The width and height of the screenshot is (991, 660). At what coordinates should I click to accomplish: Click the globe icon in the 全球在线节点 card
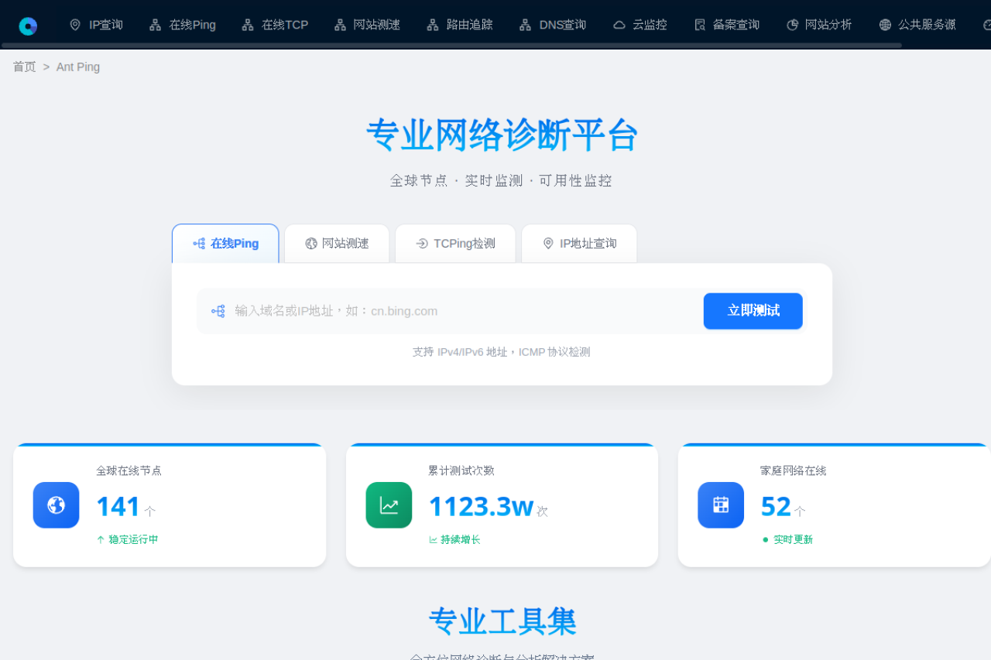tap(56, 505)
